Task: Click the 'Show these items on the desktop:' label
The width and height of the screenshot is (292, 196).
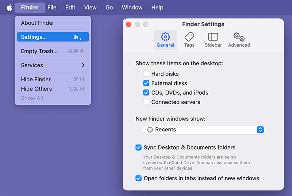Action: coord(179,63)
